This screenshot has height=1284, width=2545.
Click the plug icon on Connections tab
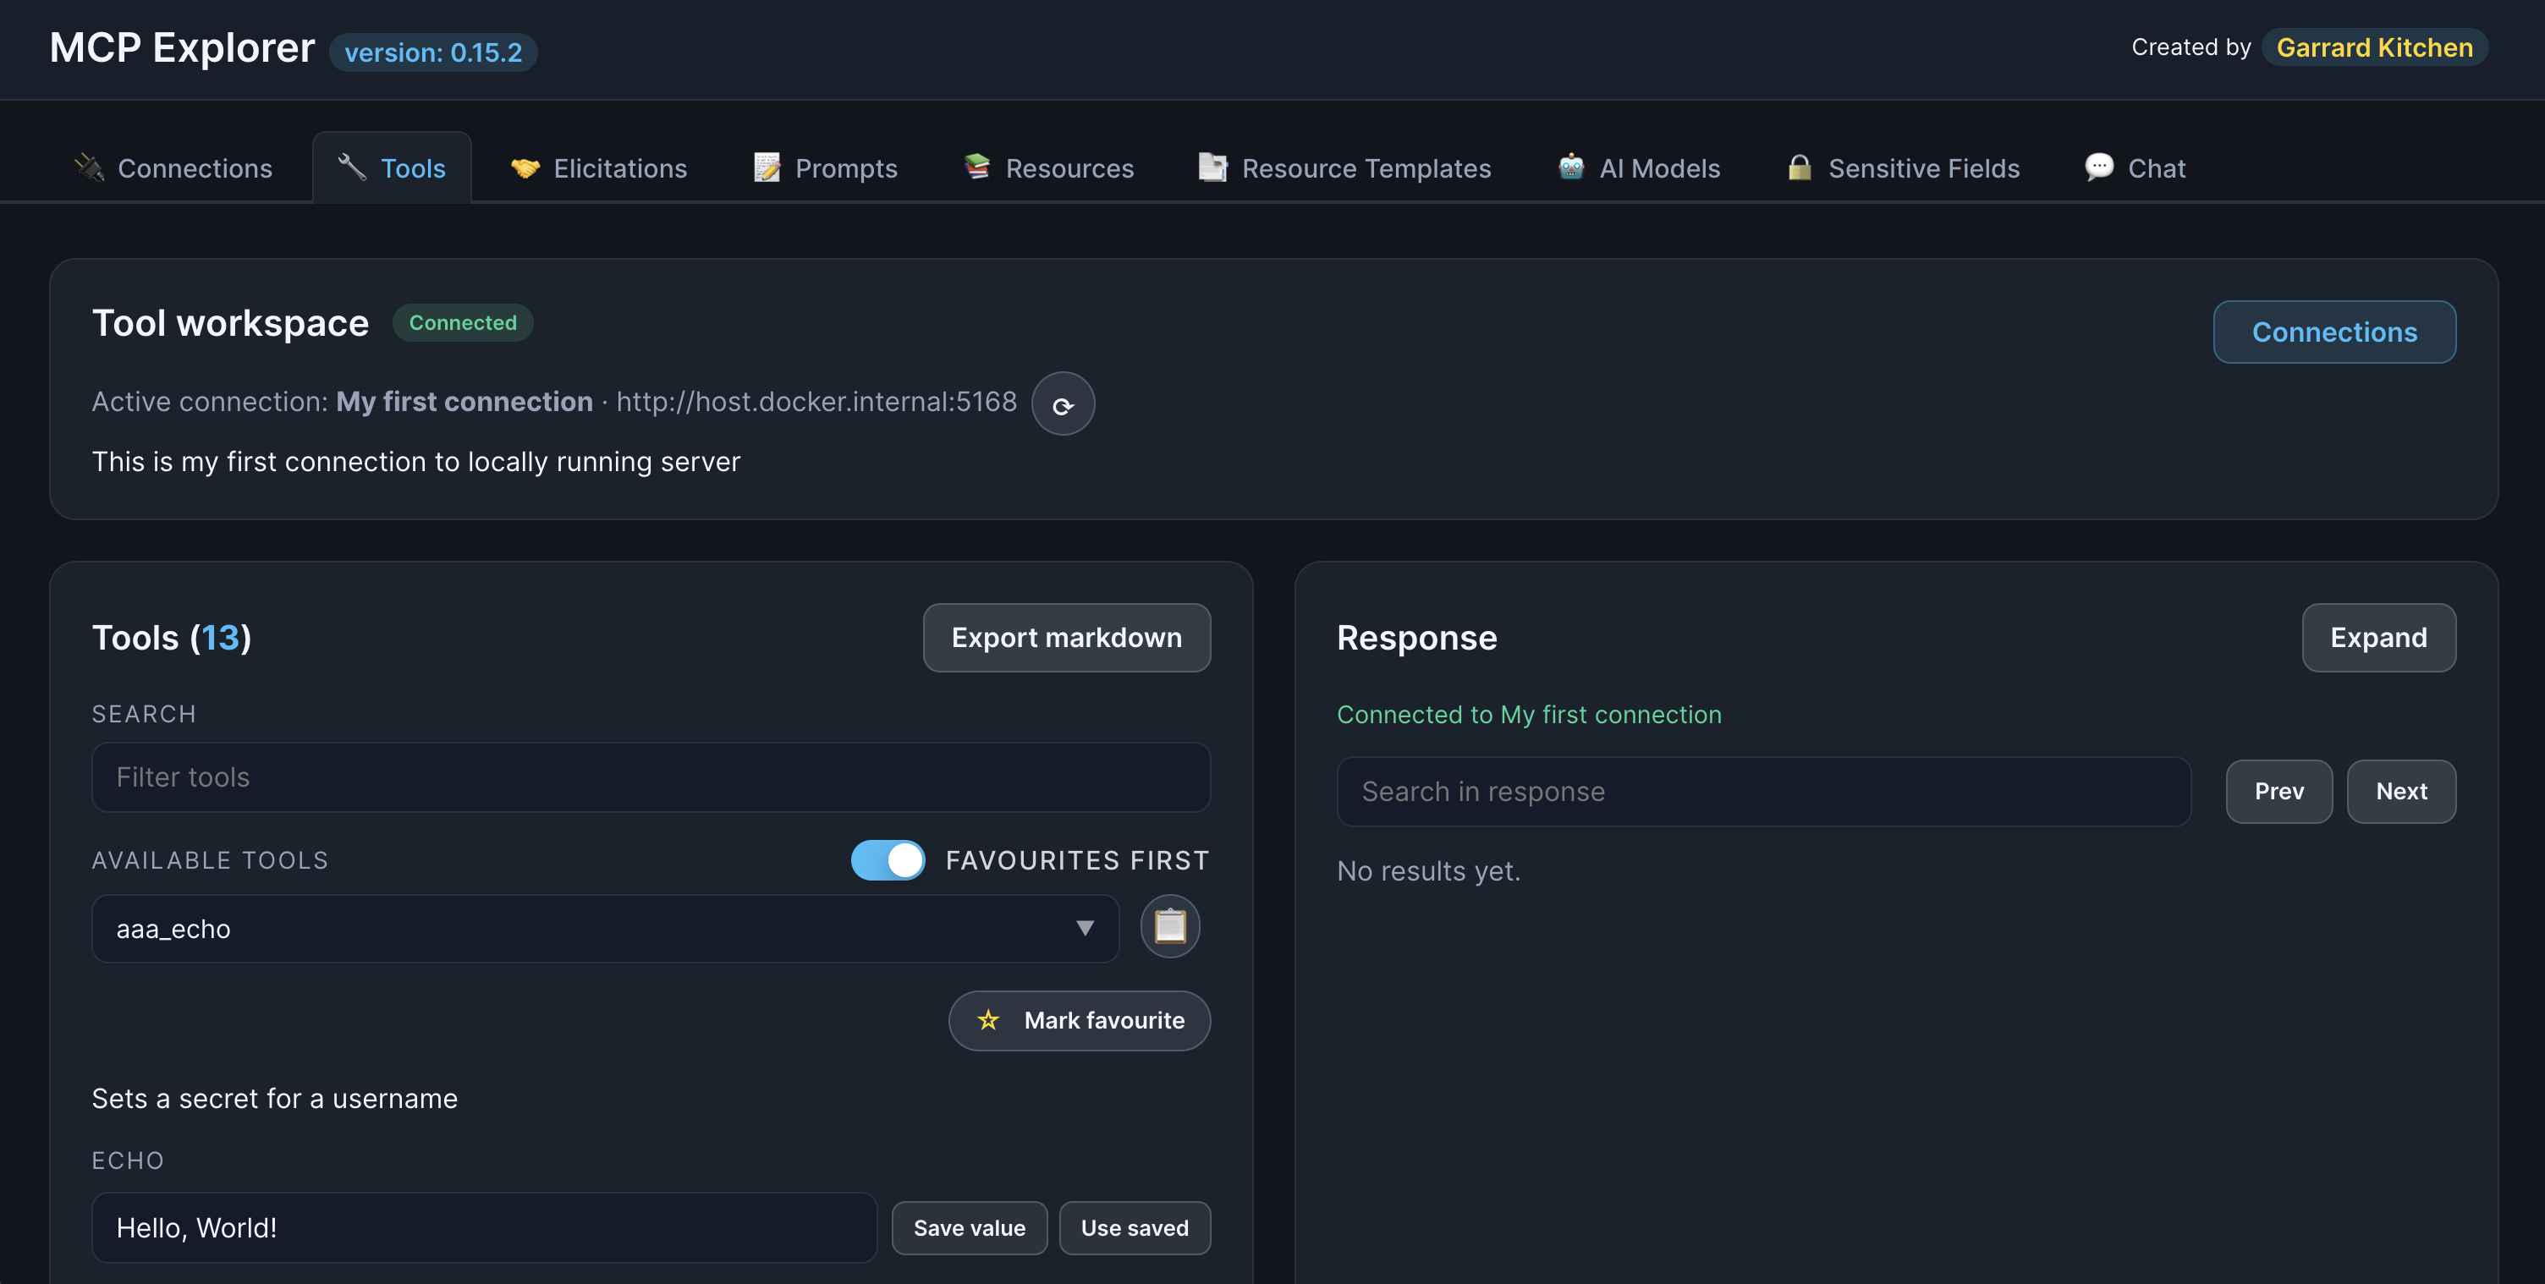point(89,168)
